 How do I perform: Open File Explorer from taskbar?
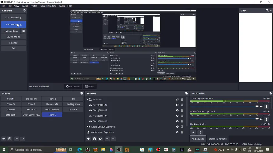tap(103, 150)
